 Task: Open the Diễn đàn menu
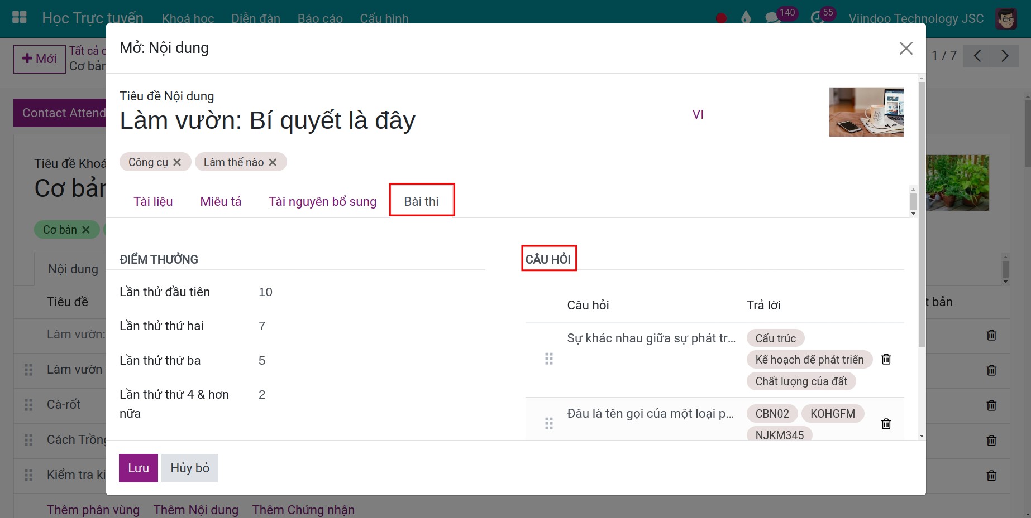click(x=256, y=18)
